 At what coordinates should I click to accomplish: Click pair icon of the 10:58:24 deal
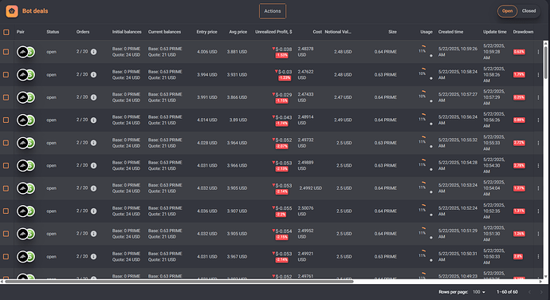pyautogui.click(x=26, y=75)
